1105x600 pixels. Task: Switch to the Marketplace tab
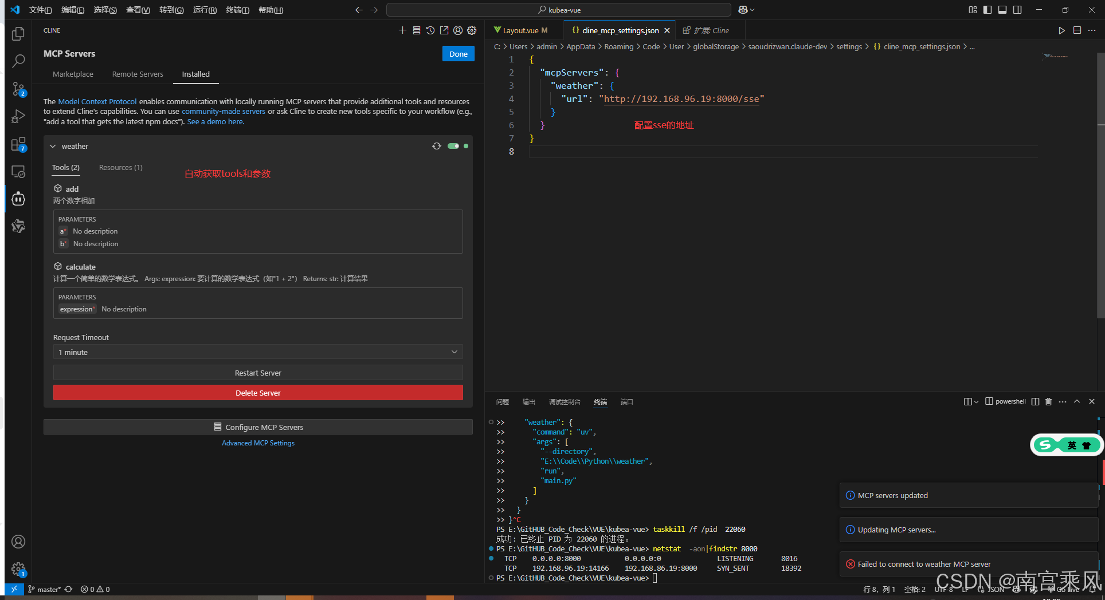73,74
